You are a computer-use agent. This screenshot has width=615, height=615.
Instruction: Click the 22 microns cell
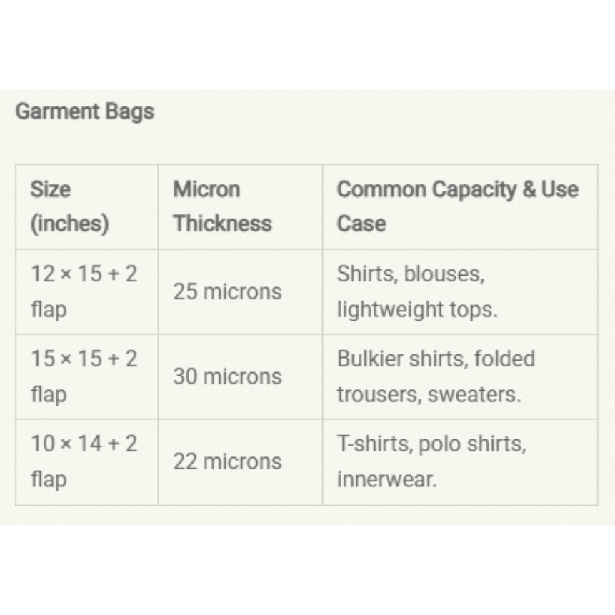pos(227,461)
